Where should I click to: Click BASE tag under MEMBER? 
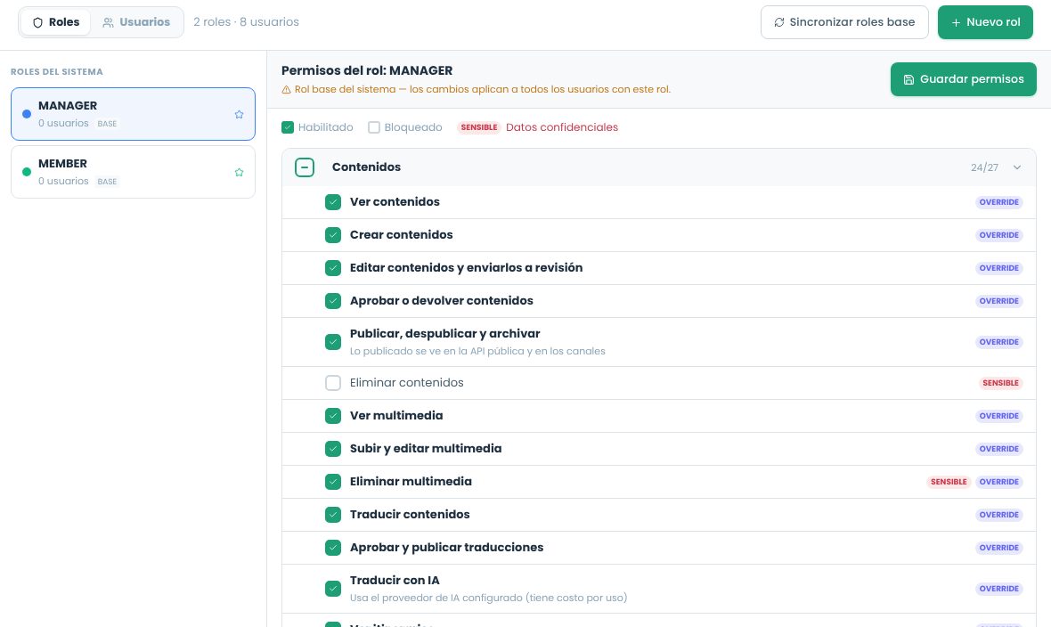click(x=107, y=181)
